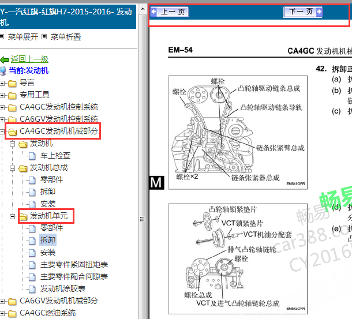Click CA4GC发动机控制系统 folder icon

pos(12,108)
